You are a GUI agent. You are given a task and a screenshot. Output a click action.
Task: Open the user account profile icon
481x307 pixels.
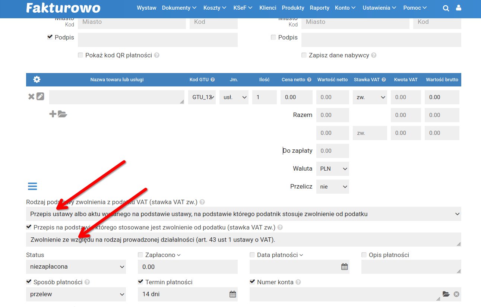[459, 8]
